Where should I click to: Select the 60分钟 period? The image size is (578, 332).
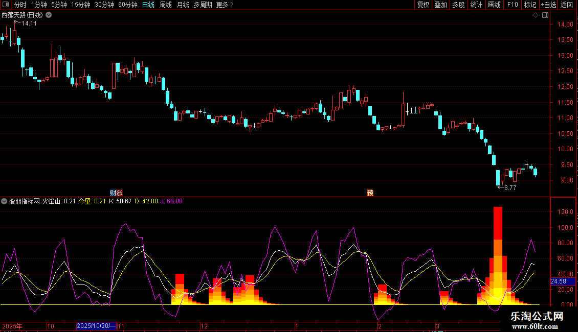coord(128,5)
